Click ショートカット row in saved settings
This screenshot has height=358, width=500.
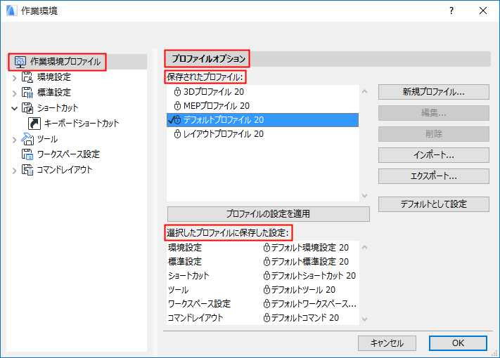tap(262, 276)
